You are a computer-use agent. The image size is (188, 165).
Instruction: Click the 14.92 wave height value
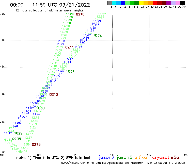[x=55, y=60]
